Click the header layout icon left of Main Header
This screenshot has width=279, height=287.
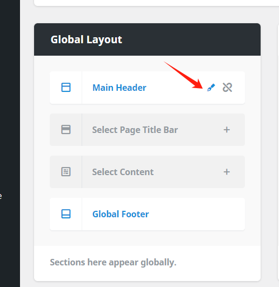point(66,88)
